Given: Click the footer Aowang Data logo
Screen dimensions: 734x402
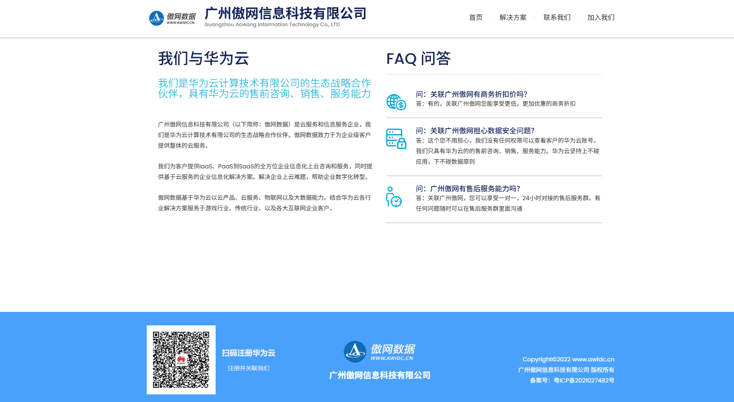Looking at the screenshot, I should pyautogui.click(x=379, y=352).
